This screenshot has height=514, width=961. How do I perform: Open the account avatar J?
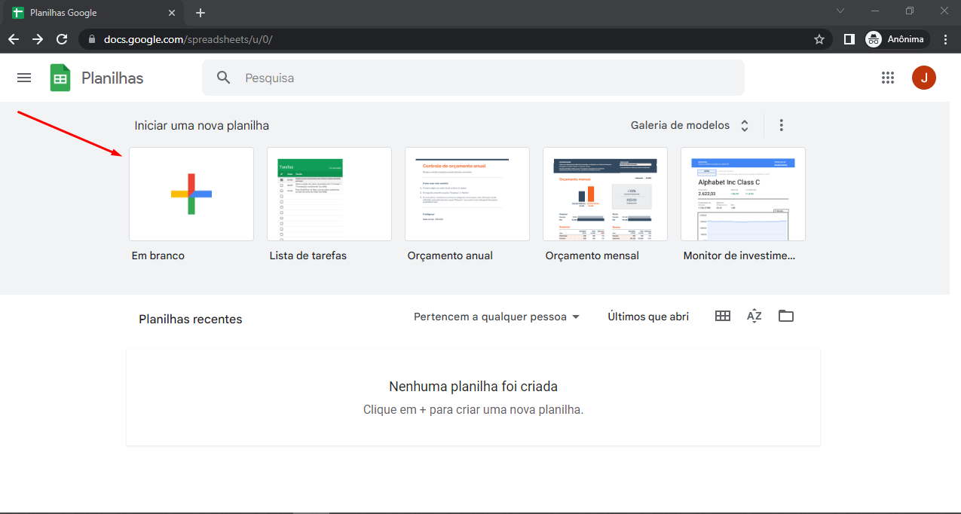tap(923, 78)
